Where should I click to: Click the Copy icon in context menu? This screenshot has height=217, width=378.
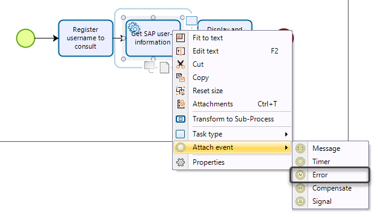(x=181, y=78)
